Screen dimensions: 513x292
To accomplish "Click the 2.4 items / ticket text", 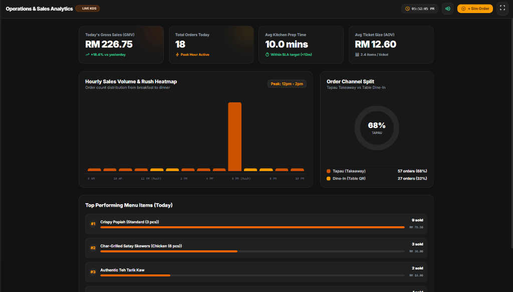I will point(374,55).
